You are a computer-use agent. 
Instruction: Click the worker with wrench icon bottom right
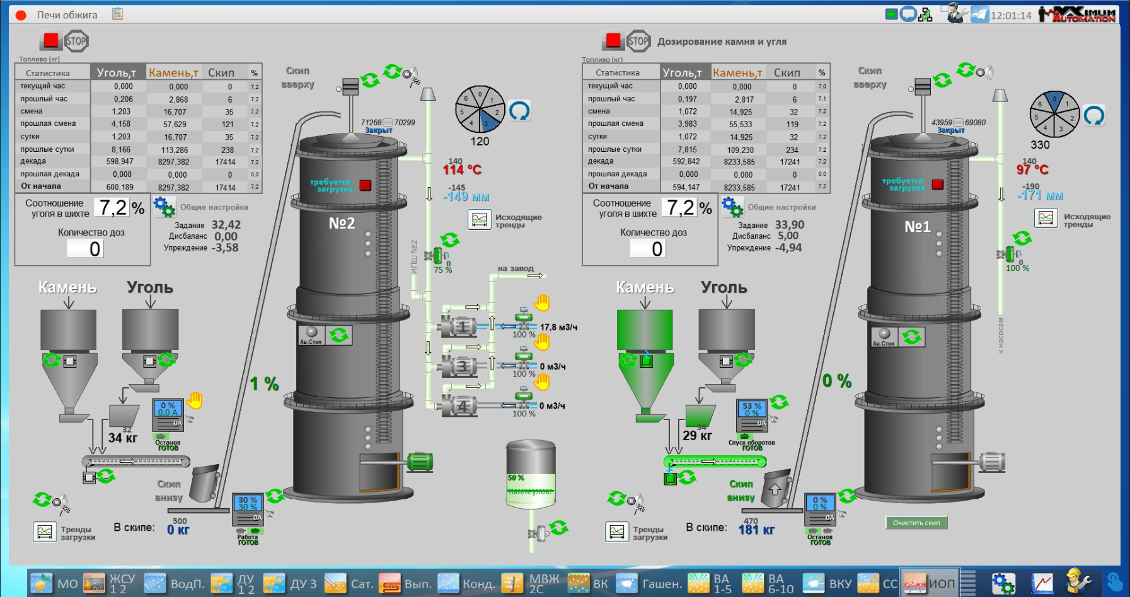(1078, 583)
